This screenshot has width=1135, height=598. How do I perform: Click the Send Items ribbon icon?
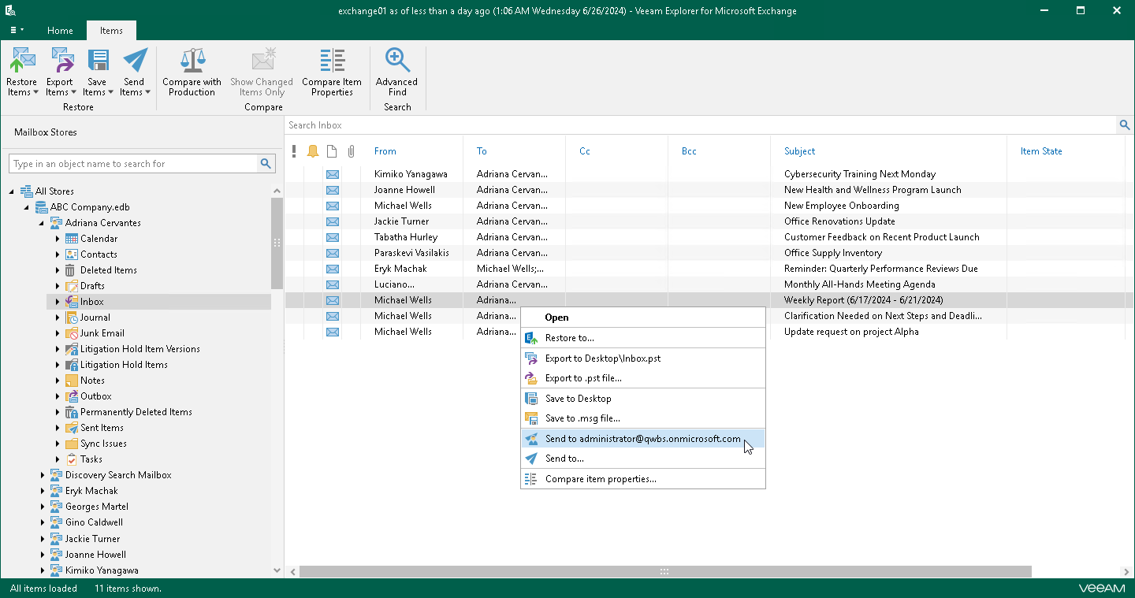click(134, 61)
